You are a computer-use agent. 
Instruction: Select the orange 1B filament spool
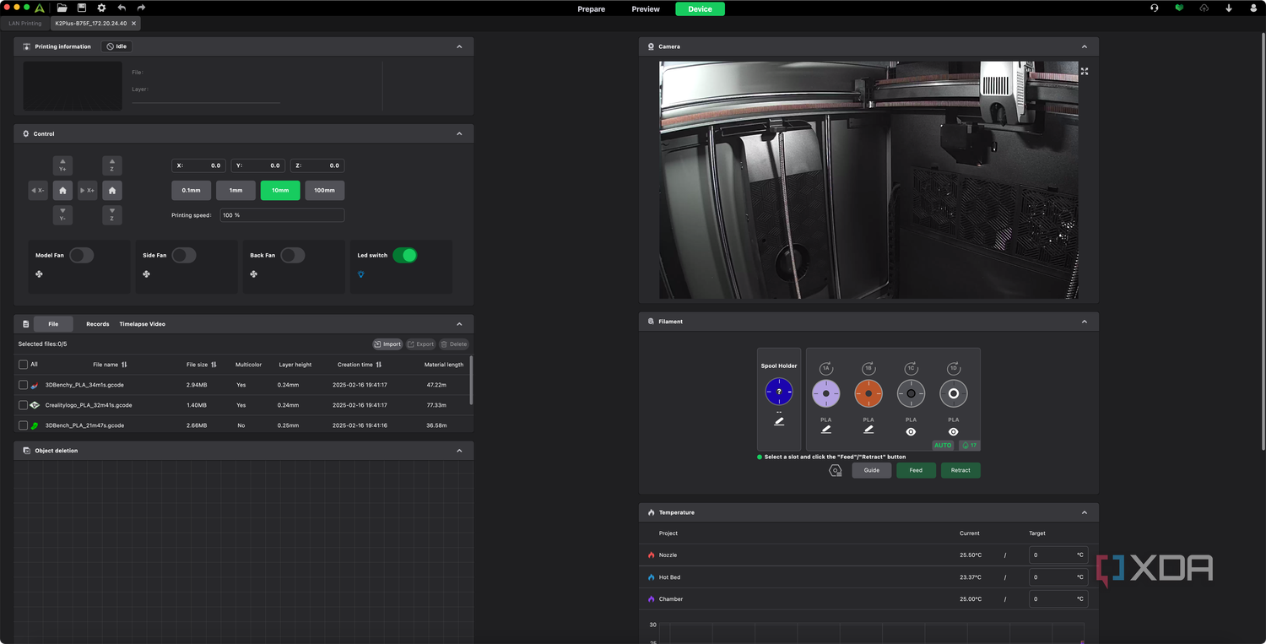pyautogui.click(x=868, y=393)
